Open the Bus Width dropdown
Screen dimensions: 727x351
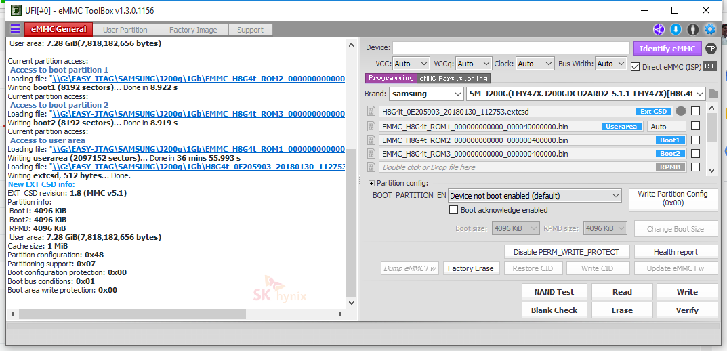pos(611,64)
